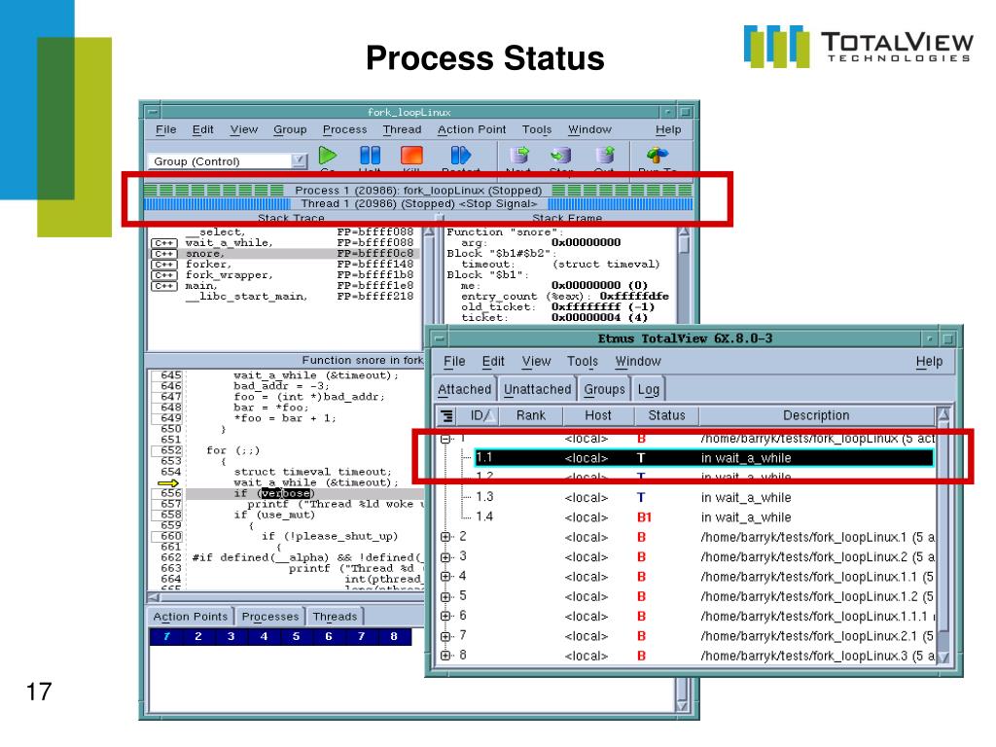Open the Action Point menu
Screen dimensions: 996x747
coord(472,129)
